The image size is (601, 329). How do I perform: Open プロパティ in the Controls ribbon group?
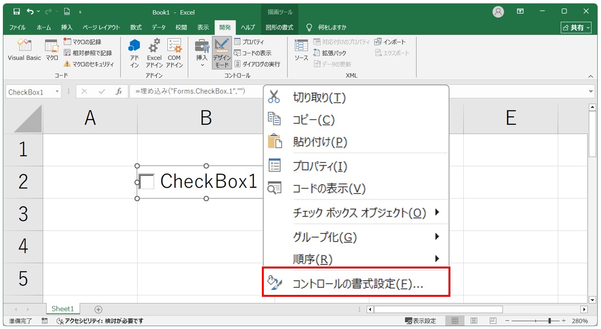click(x=249, y=42)
